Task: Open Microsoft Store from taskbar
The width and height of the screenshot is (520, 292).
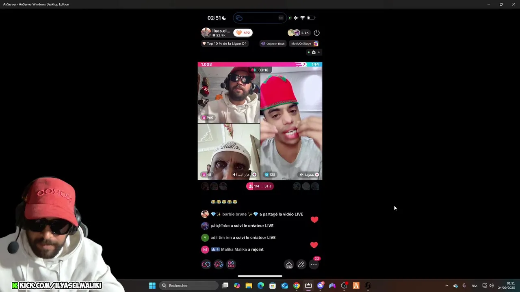Action: point(273,286)
